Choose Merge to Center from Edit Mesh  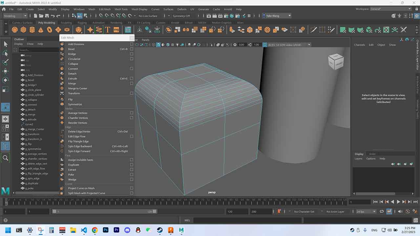[77, 88]
